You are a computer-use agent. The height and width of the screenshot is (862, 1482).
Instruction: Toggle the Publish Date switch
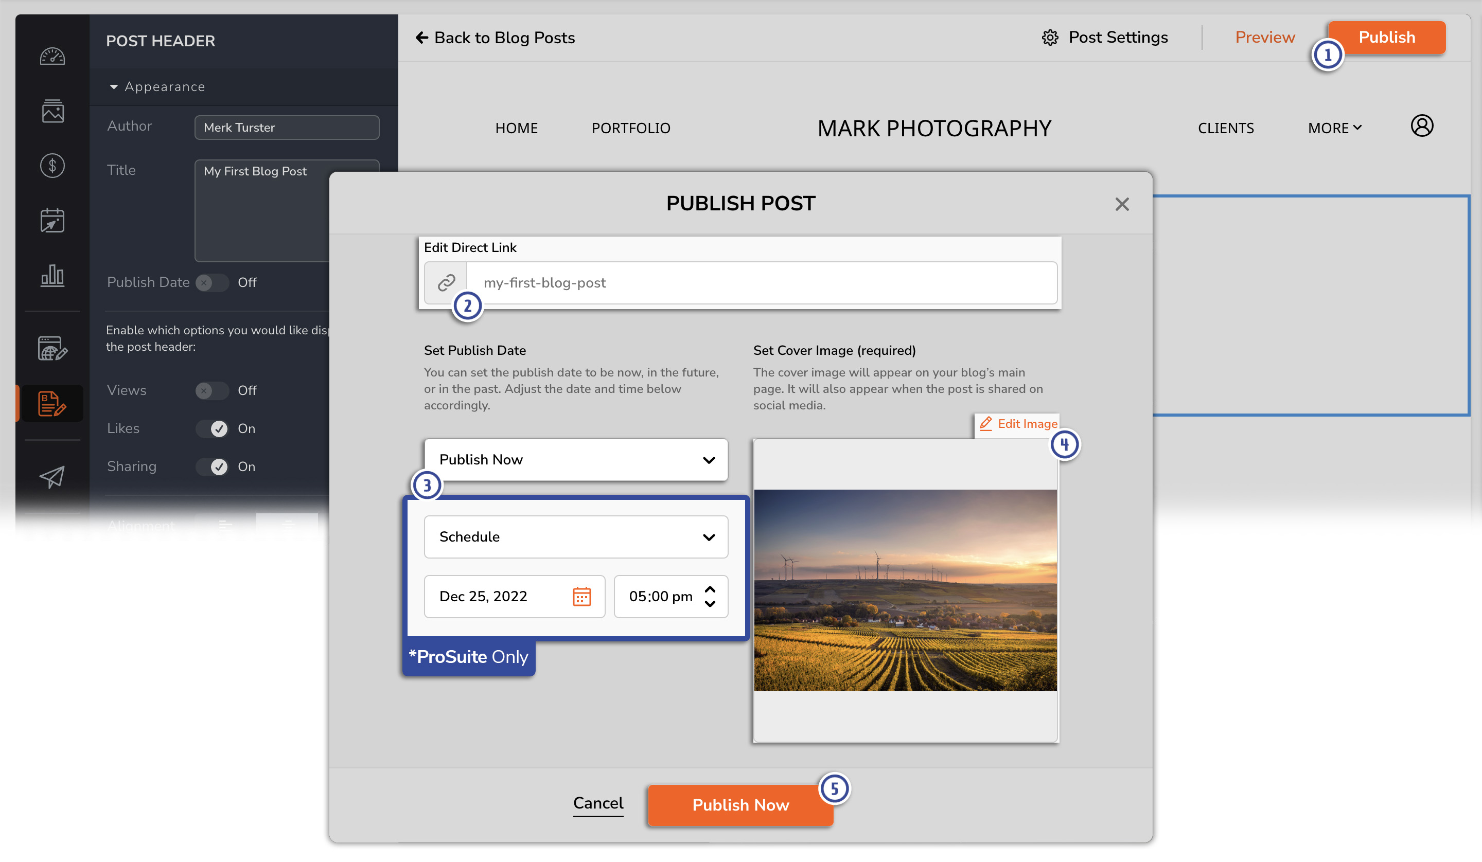coord(211,283)
